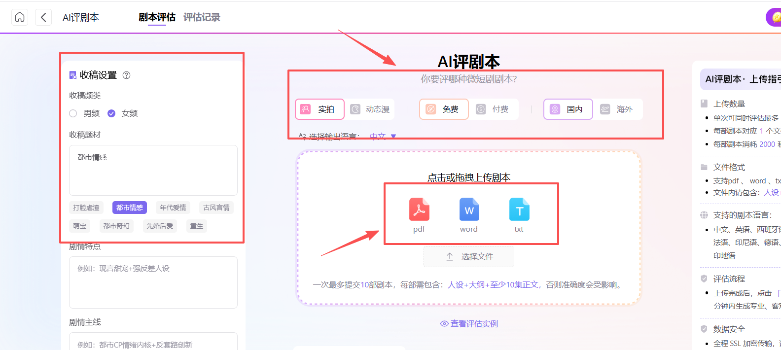Screen dimensions: 781x350
Task: Select the 都市奇幻 genre tag
Action: [116, 226]
